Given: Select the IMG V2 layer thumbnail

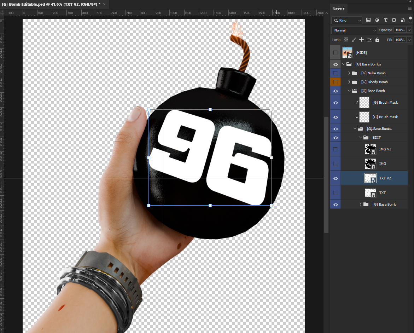Looking at the screenshot, I should tap(371, 149).
